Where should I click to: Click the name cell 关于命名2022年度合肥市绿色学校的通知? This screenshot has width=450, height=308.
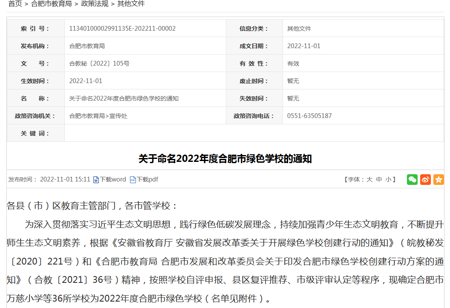tap(124, 98)
